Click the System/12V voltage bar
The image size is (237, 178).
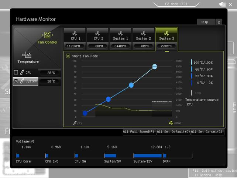148,155
